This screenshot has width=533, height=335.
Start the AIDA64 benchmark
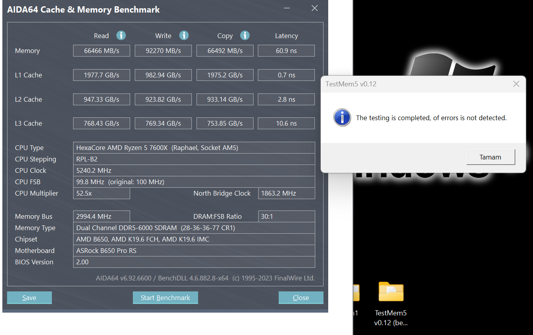tap(165, 298)
